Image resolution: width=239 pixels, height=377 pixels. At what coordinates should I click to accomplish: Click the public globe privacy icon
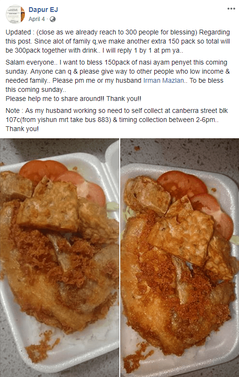(x=53, y=19)
